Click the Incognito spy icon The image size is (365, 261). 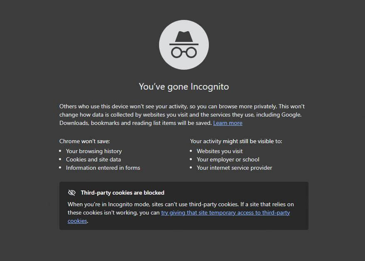point(184,44)
